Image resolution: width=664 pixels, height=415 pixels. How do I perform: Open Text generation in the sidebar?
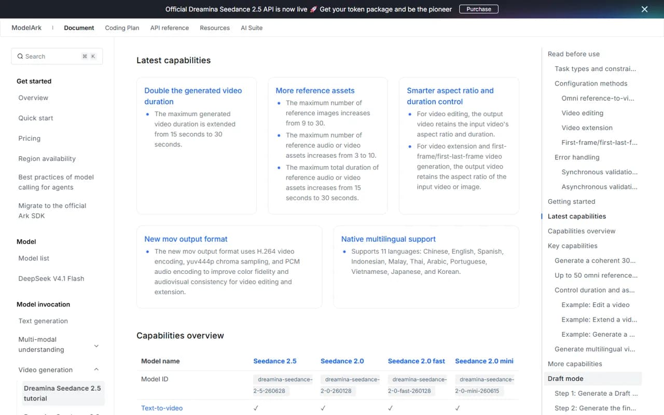pos(43,321)
